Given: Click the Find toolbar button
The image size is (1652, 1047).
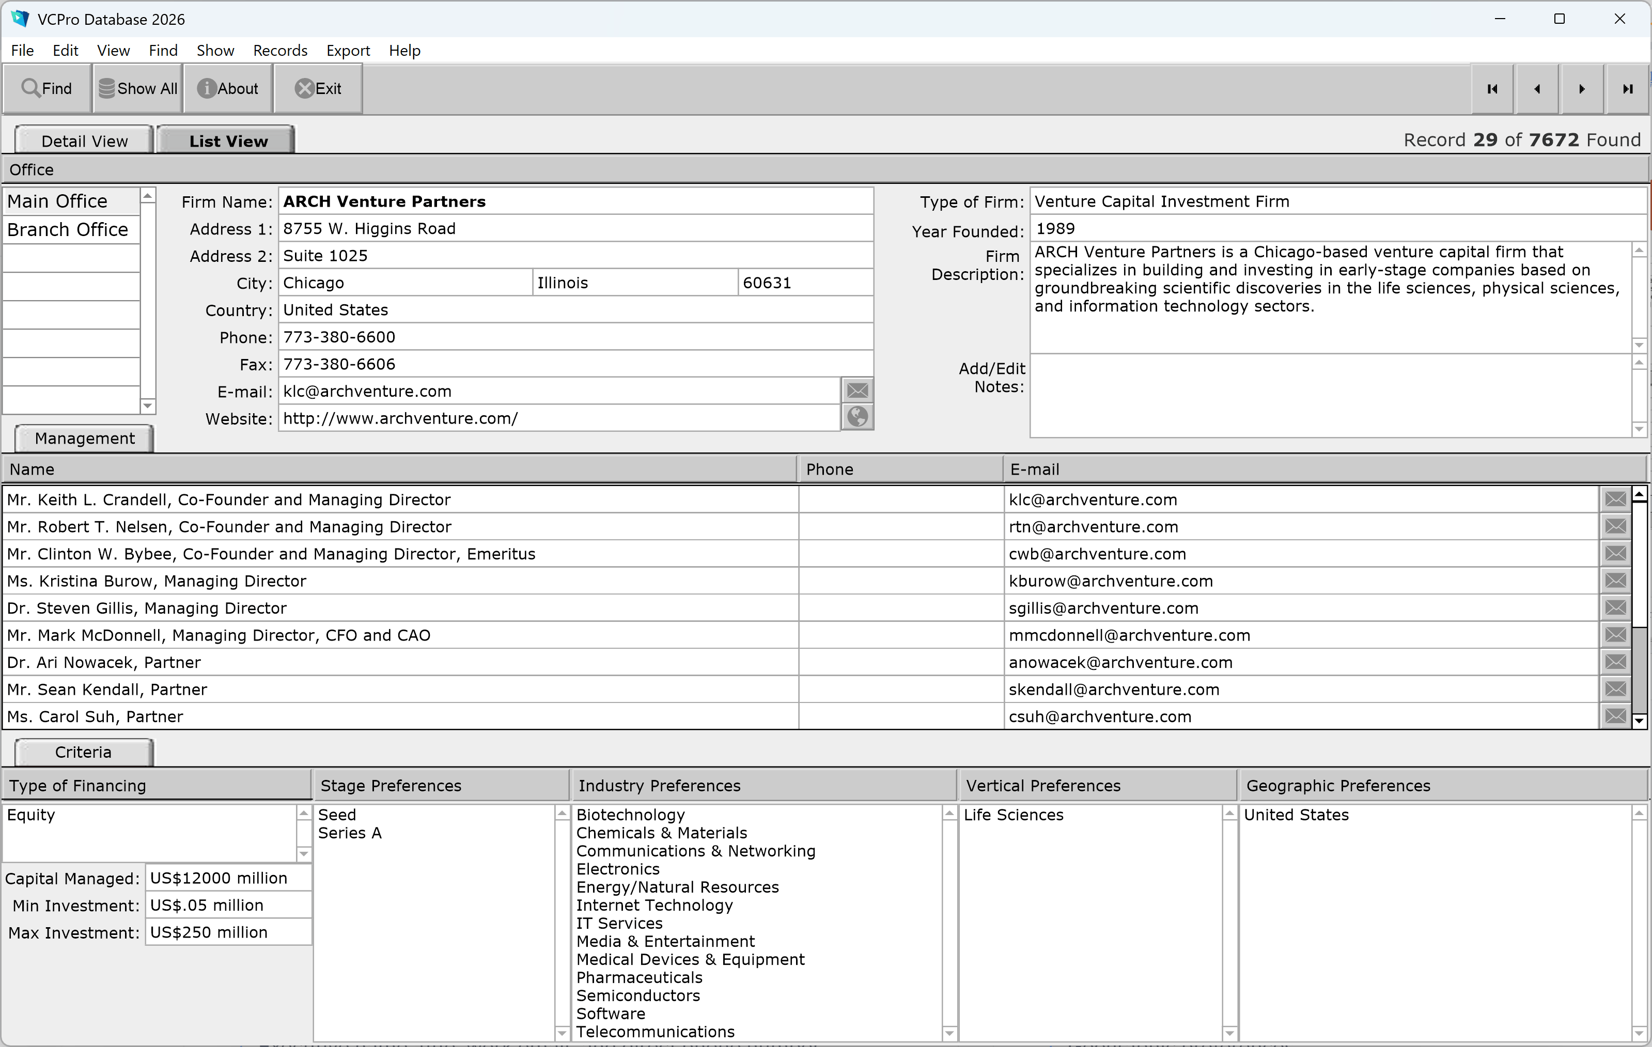Looking at the screenshot, I should (46, 88).
